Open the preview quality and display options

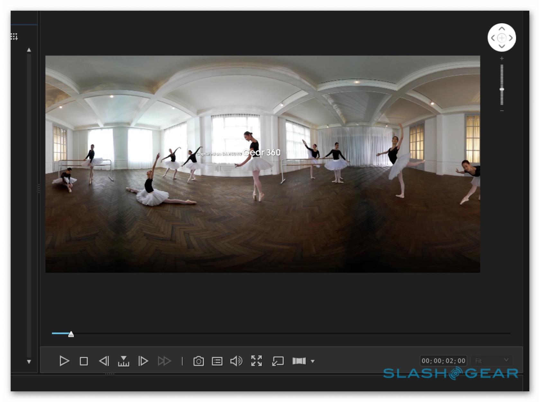217,361
